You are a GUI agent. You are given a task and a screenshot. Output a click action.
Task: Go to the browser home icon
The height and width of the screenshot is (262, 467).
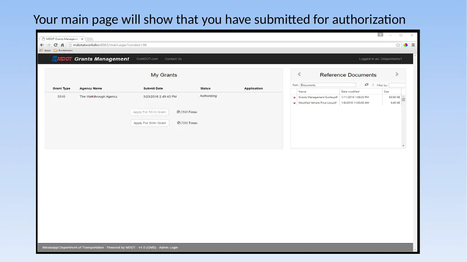coord(62,45)
